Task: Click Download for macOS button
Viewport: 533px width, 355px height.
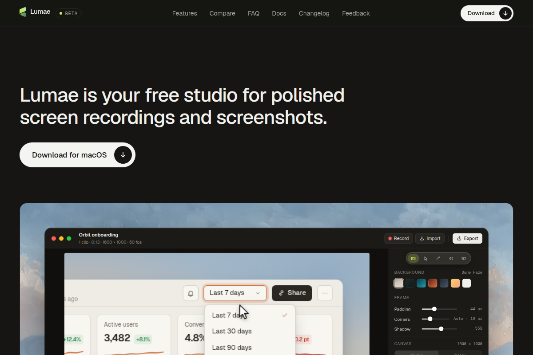Action: (77, 155)
